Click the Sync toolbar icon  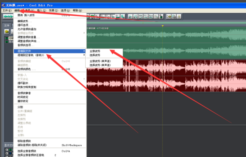click(151, 16)
